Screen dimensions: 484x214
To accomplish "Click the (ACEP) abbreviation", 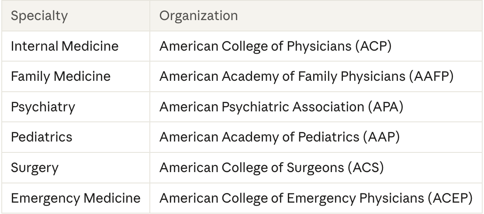I will click(x=450, y=198).
